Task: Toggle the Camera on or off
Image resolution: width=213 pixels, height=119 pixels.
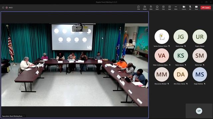Action: click(184, 8)
